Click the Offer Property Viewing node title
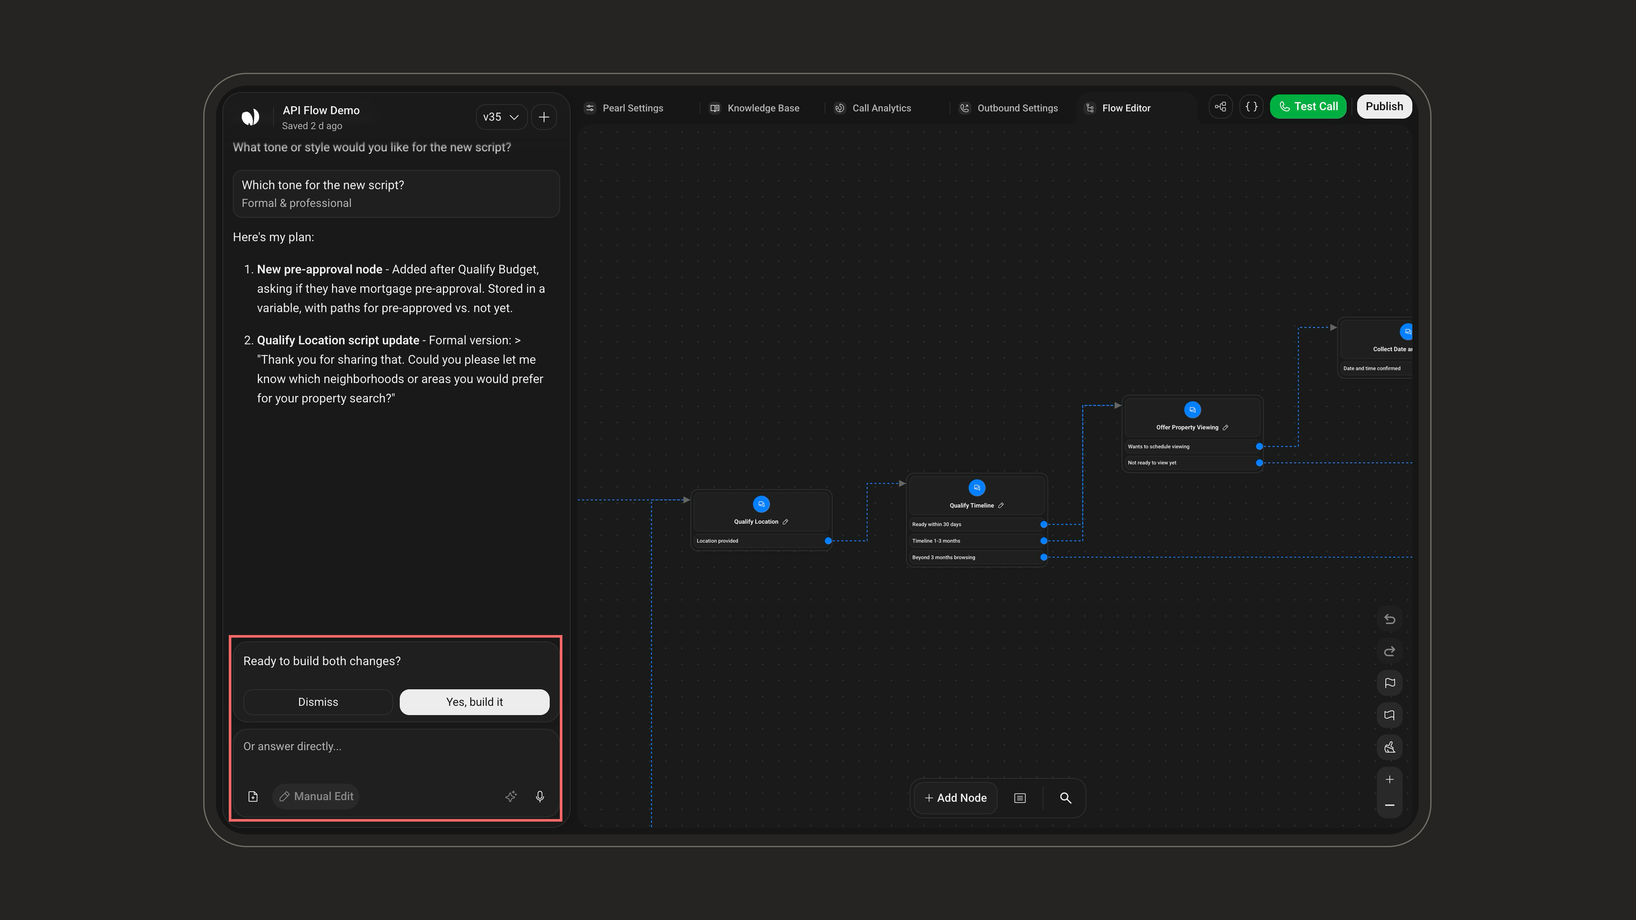Image resolution: width=1636 pixels, height=920 pixels. [1187, 427]
